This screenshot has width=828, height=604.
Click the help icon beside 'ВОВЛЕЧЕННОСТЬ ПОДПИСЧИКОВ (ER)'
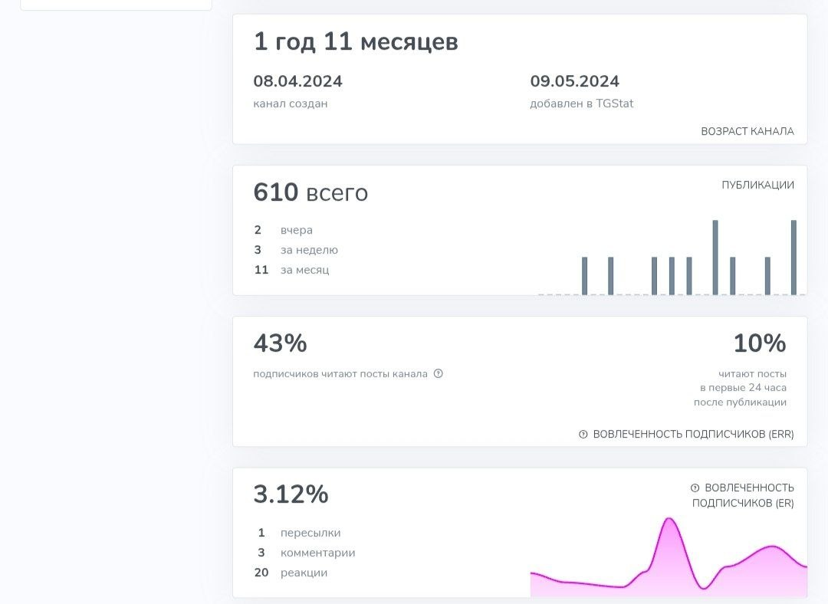pyautogui.click(x=695, y=487)
